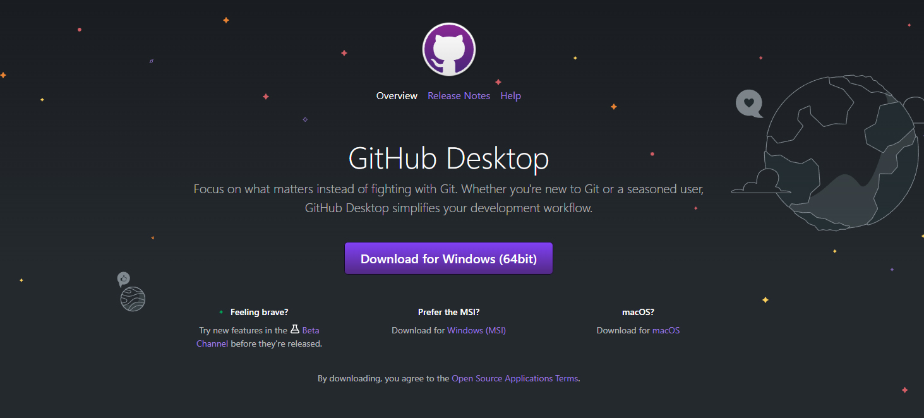Go to the Help page

(x=510, y=96)
